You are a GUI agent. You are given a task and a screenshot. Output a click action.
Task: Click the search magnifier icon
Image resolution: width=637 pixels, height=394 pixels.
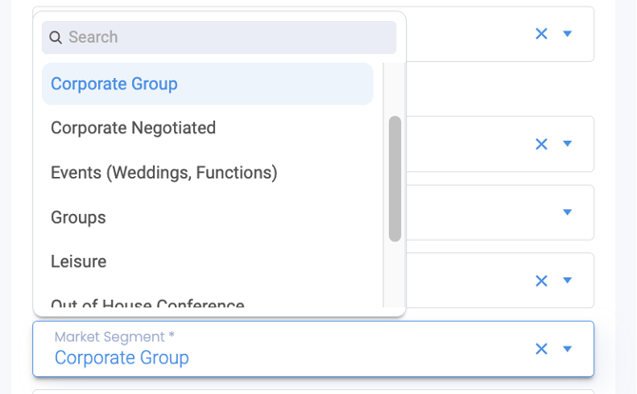tap(56, 37)
